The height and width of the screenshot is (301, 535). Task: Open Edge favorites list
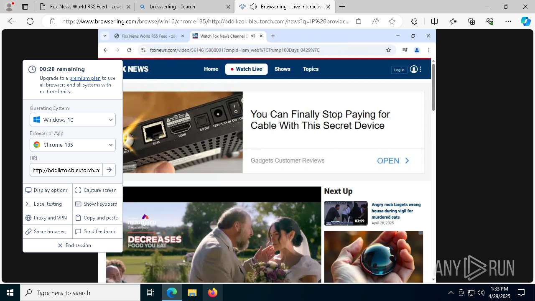point(453,21)
